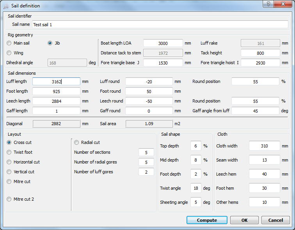The image size is (295, 230).
Task: Focus the Boat length LOA field
Action: click(163, 43)
